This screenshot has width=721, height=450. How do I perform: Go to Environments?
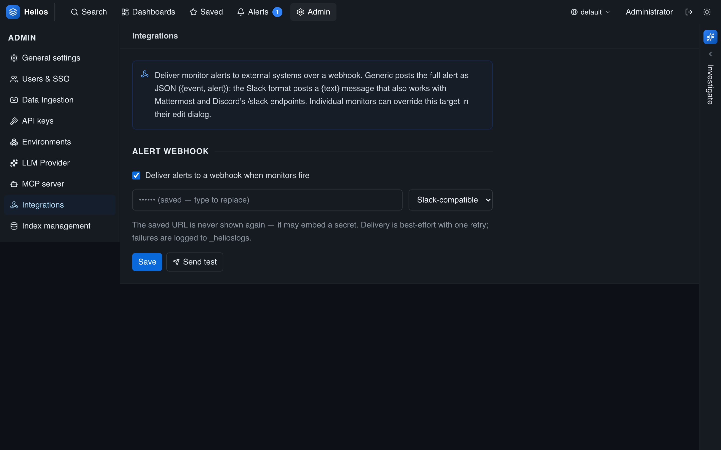pos(60,142)
